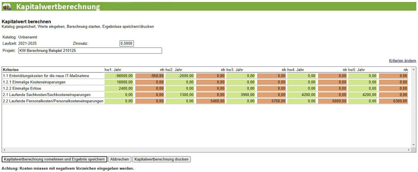Open the Kriterien ändern link
The width and height of the screenshot is (418, 172).
tap(402, 61)
